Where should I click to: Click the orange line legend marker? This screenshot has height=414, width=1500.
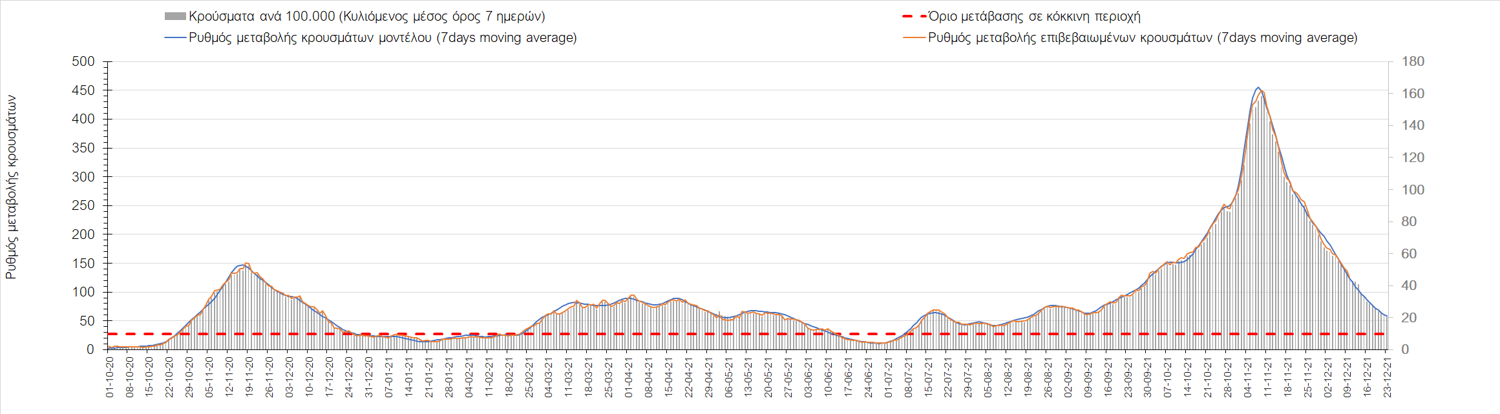[x=914, y=38]
